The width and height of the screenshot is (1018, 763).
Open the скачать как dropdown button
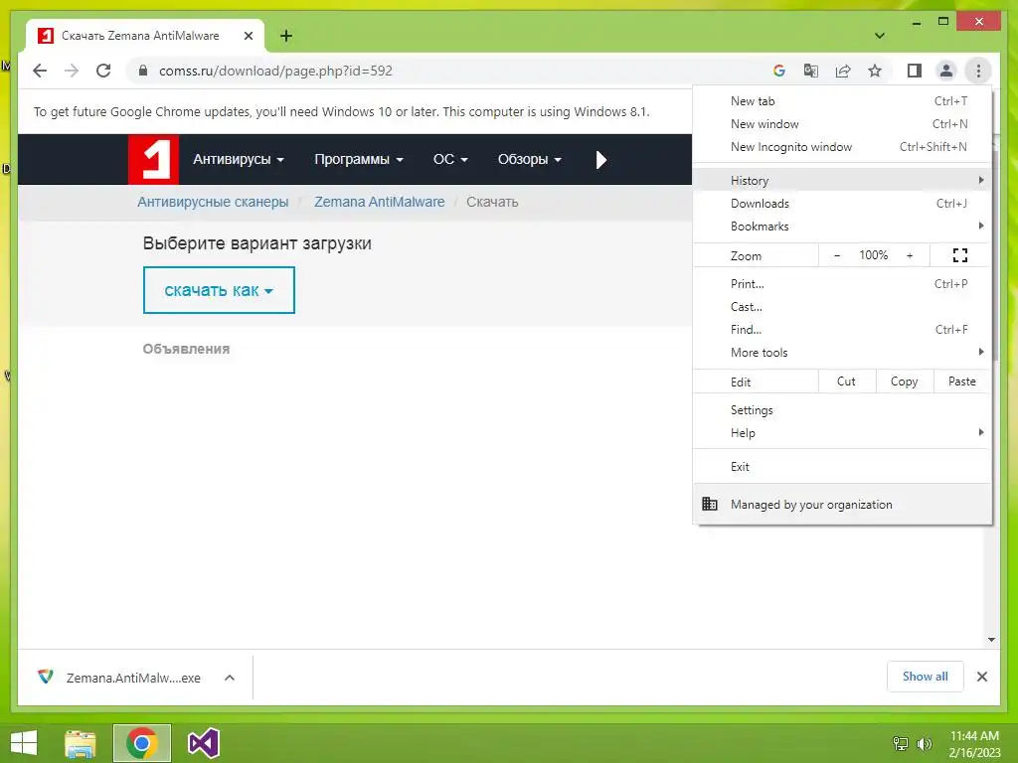tap(219, 290)
